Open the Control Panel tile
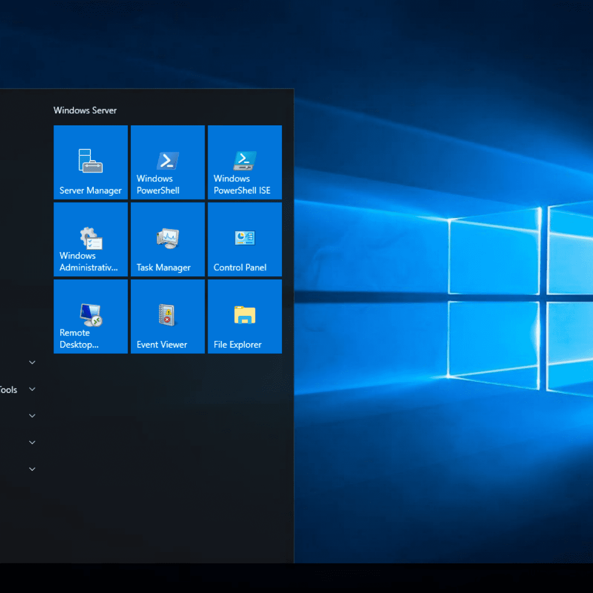This screenshot has height=593, width=593. pos(244,239)
